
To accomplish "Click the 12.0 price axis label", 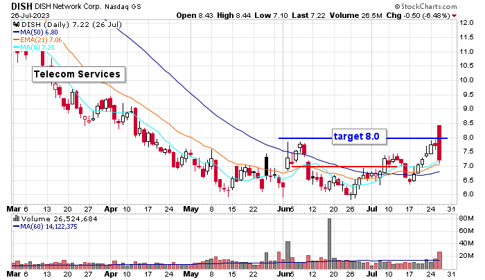I will [466, 23].
